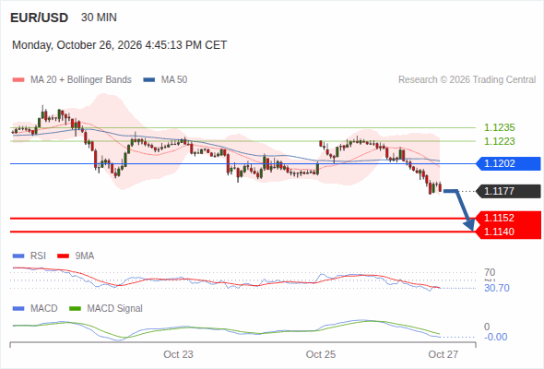Click the red 1.1152 support price tag

point(509,218)
